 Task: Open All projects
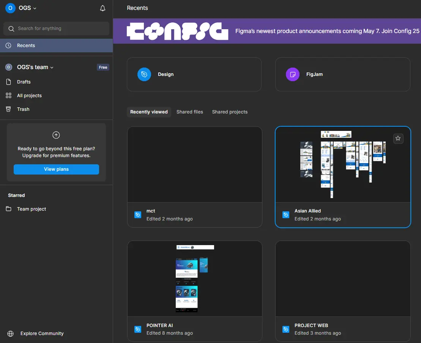pyautogui.click(x=57, y=96)
